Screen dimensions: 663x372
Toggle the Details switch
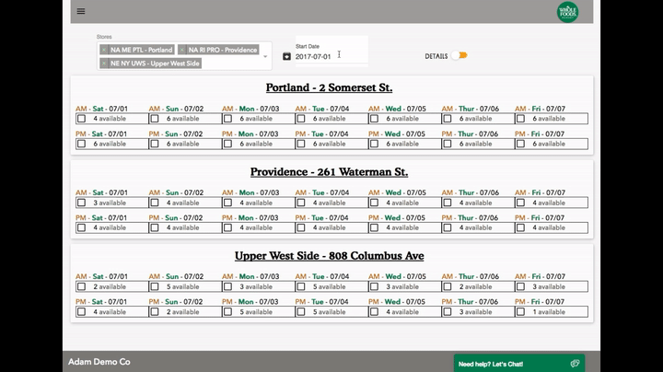(460, 55)
